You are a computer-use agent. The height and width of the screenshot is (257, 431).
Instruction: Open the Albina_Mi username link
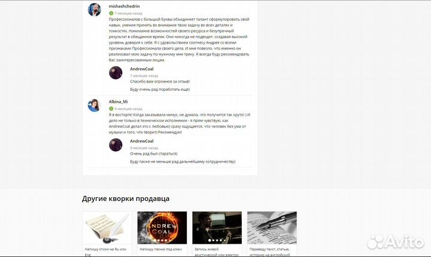pos(118,102)
